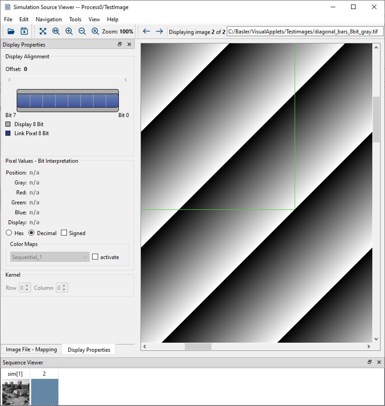
Task: Select the Hex radio button
Action: coord(8,233)
